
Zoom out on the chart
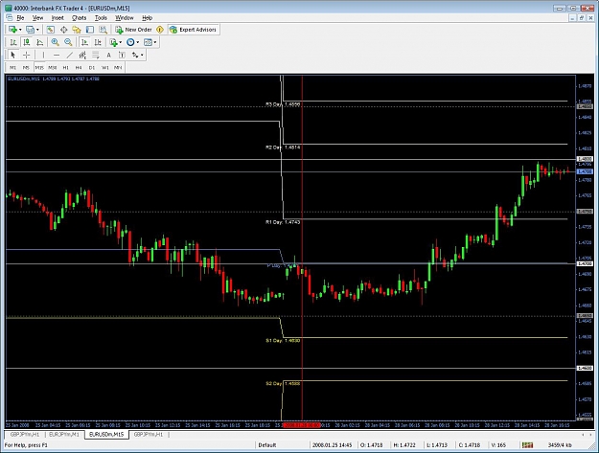[x=68, y=42]
